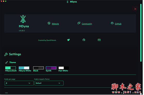This screenshot has width=144, height=95.
Task: Open the author's Twitter profile icon
Action: tap(68, 40)
